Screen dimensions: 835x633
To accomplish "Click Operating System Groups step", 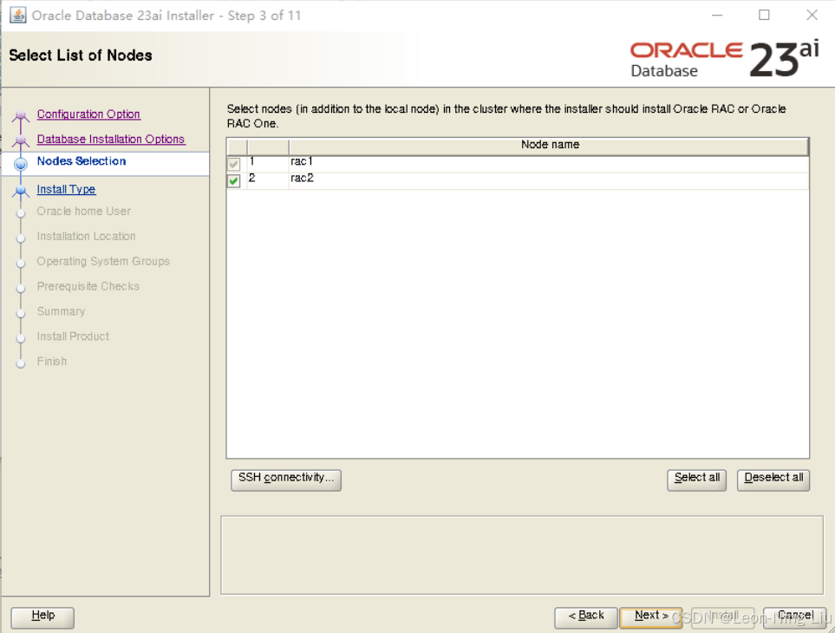I will point(103,261).
